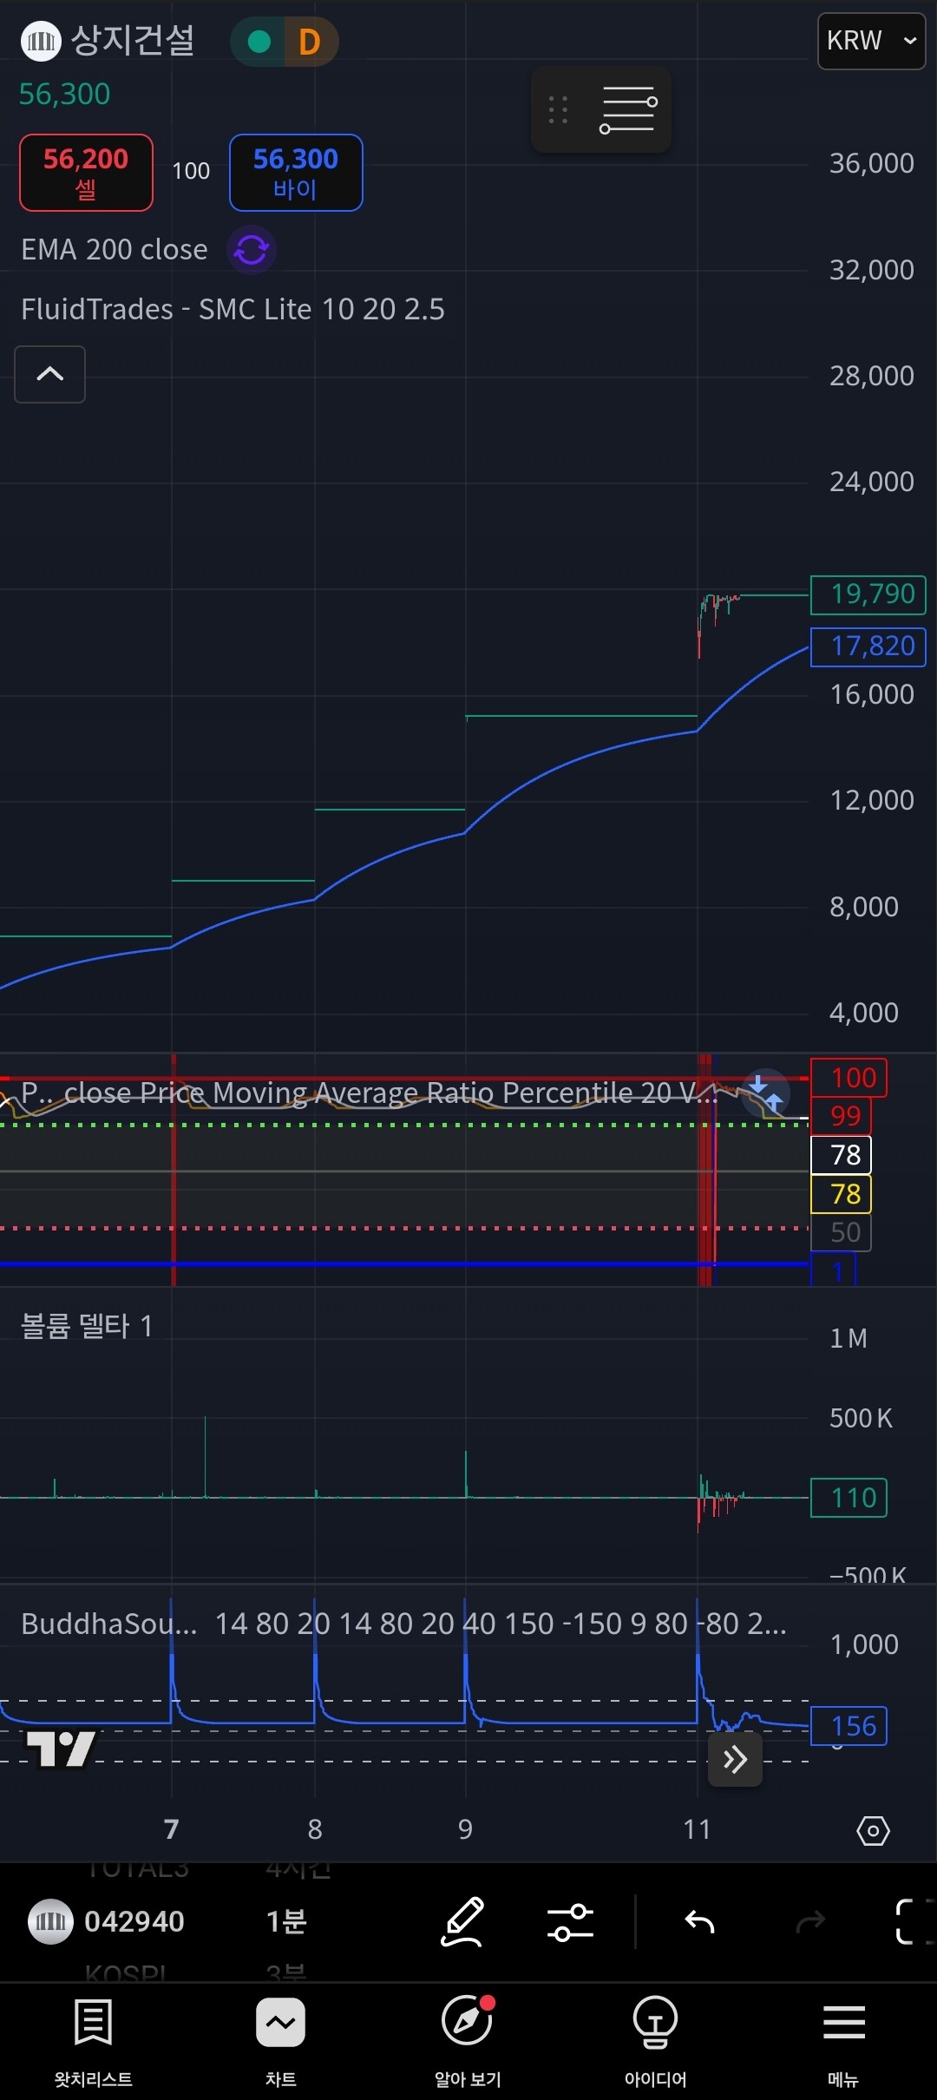
Task: Tap the date label 8 on time axis
Action: point(315,1829)
